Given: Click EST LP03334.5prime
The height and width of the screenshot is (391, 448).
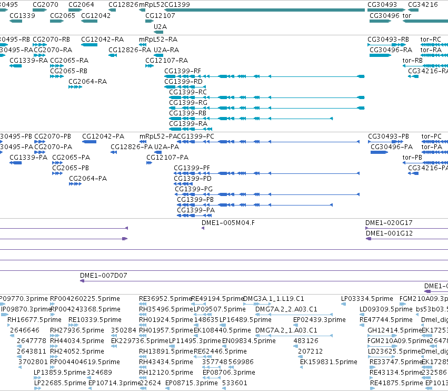Looking at the screenshot, I should [x=367, y=299].
